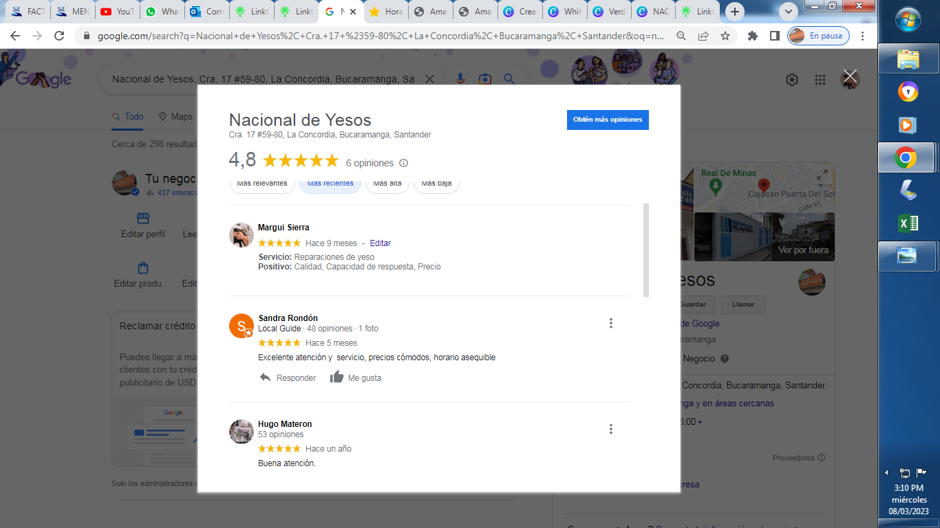The image size is (940, 528).
Task: Clear the search box with X
Action: point(429,79)
